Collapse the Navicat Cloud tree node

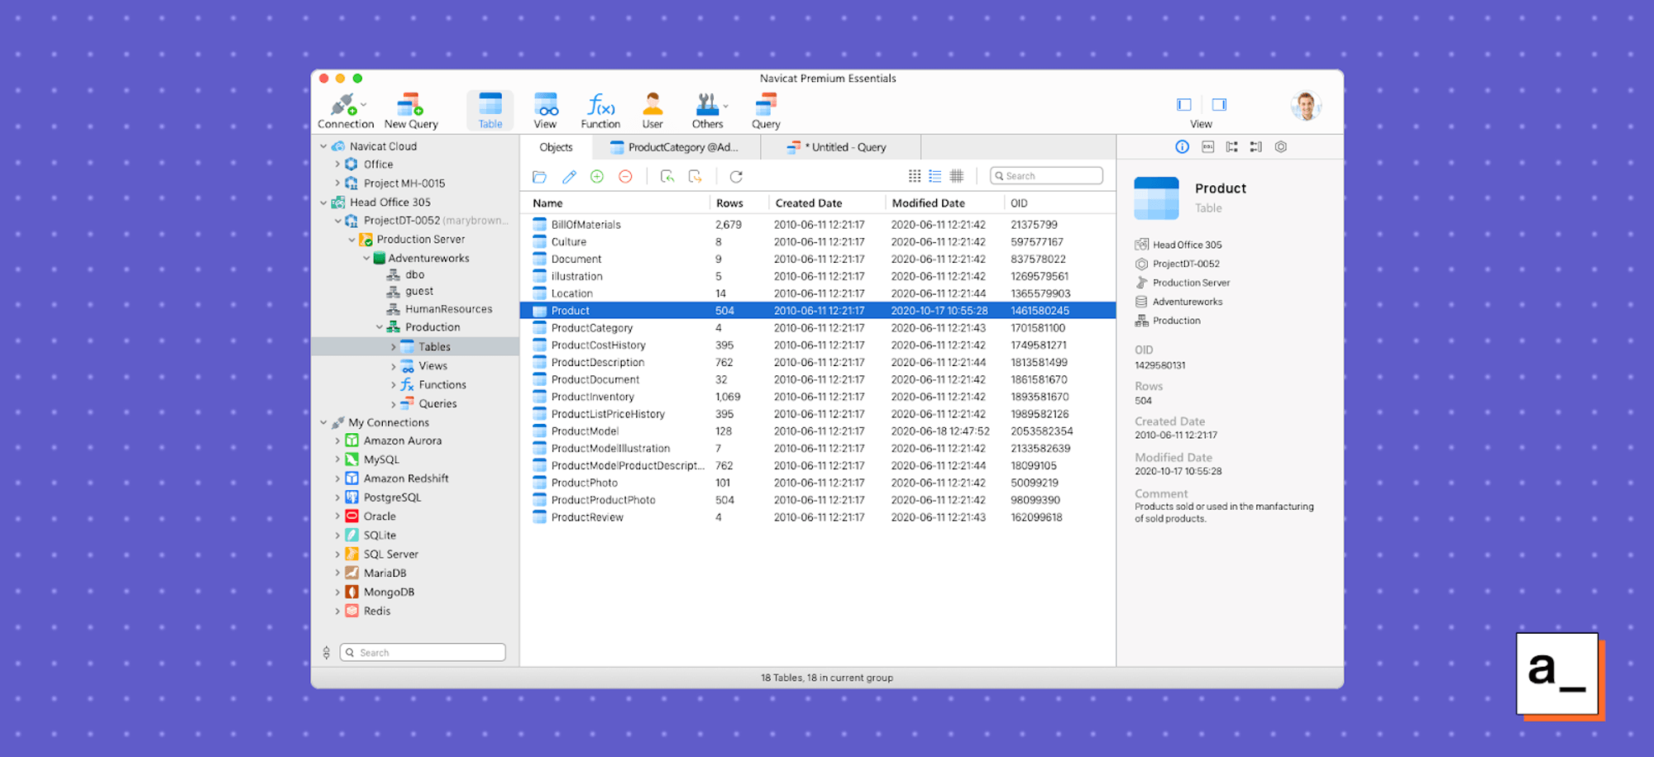point(323,146)
